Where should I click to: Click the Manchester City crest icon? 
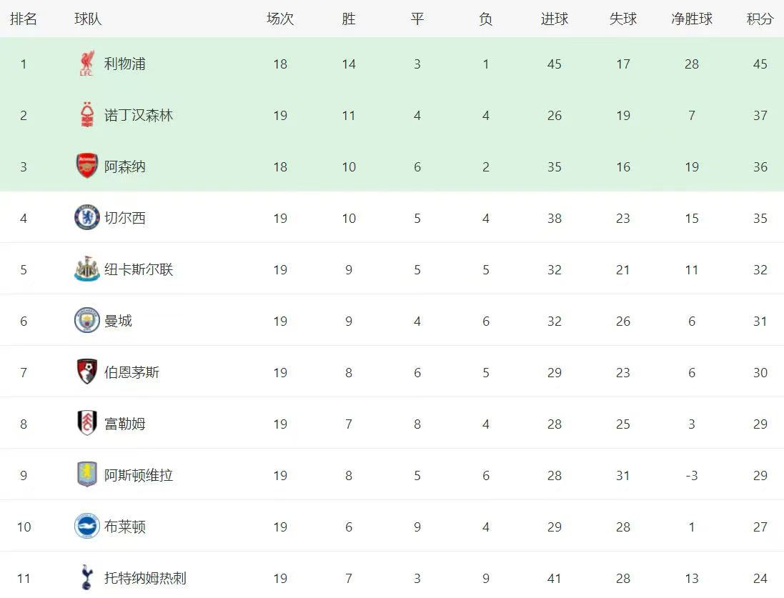click(x=86, y=321)
